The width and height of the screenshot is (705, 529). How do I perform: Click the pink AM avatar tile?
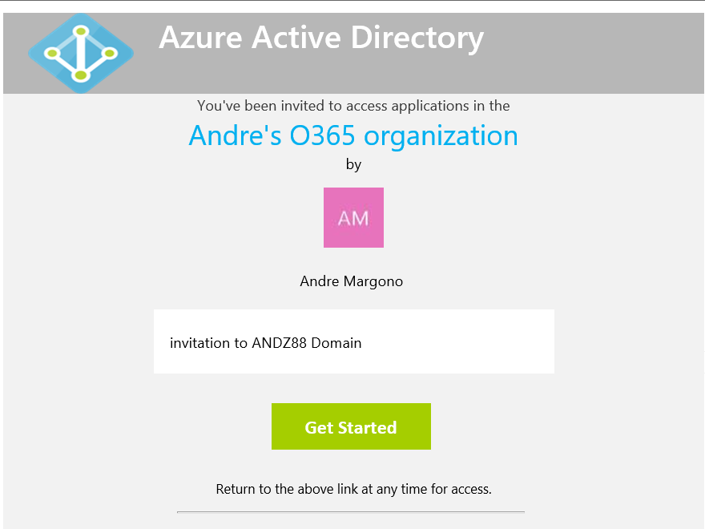(x=353, y=217)
